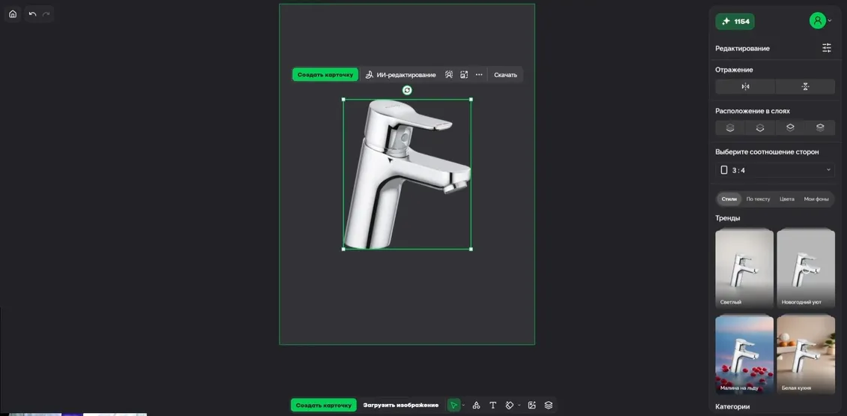847x416 pixels.
Task: Open the layers panel icon in bottom toolbar
Action: coord(549,406)
